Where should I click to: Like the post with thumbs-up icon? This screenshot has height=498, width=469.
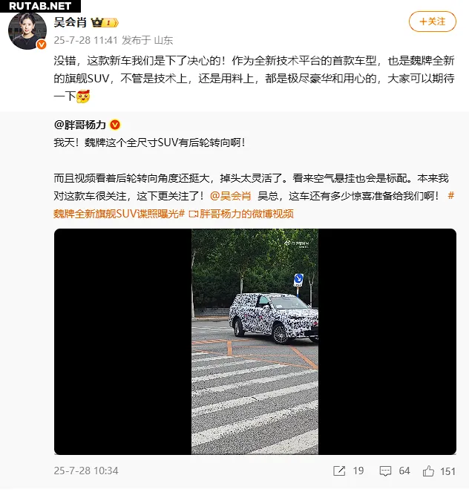[428, 471]
